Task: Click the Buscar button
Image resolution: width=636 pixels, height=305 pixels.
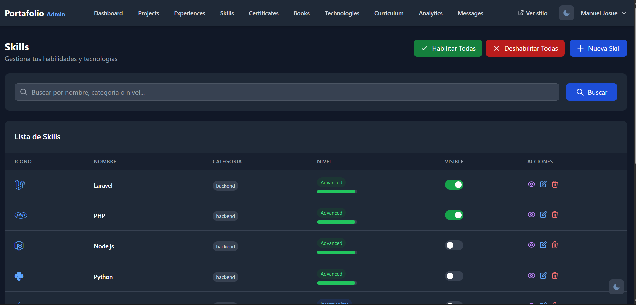Action: (592, 92)
